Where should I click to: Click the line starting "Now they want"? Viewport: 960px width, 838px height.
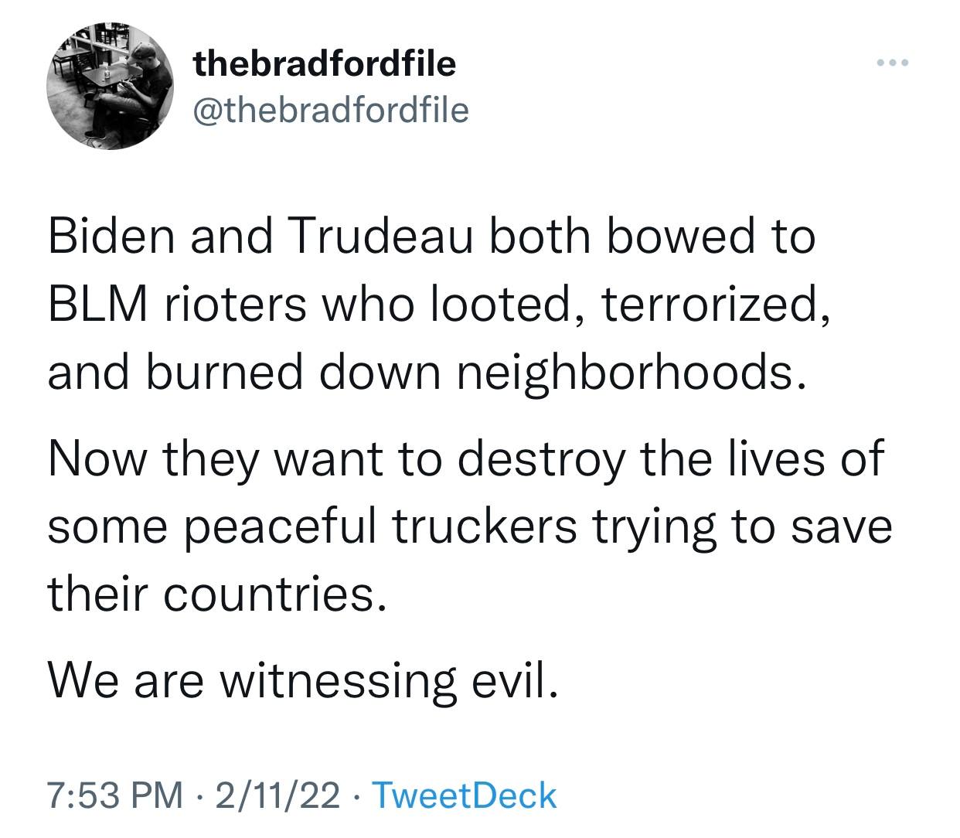(465, 458)
